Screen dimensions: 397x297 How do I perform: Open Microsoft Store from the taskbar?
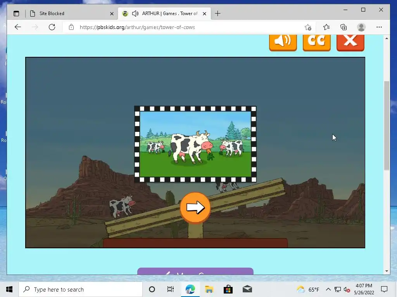coord(228,289)
